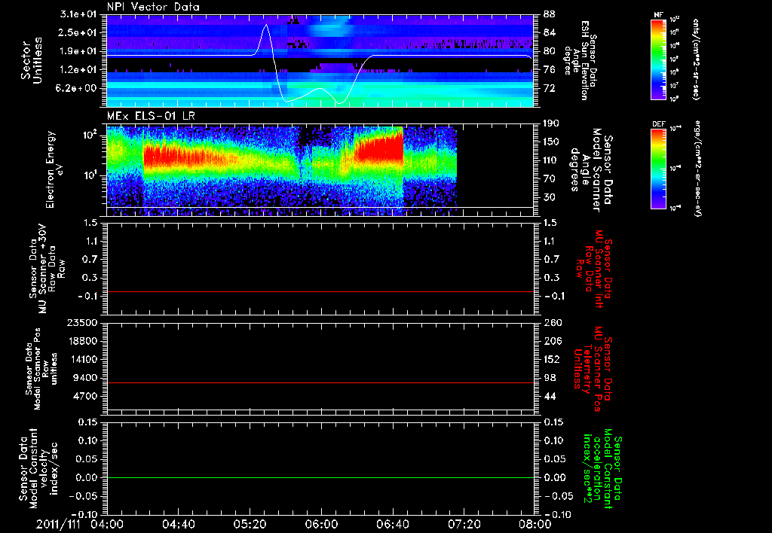772x533 pixels.
Task: Click the red 'MU Scanner Pos Telemetry' label
Action: coord(593,369)
